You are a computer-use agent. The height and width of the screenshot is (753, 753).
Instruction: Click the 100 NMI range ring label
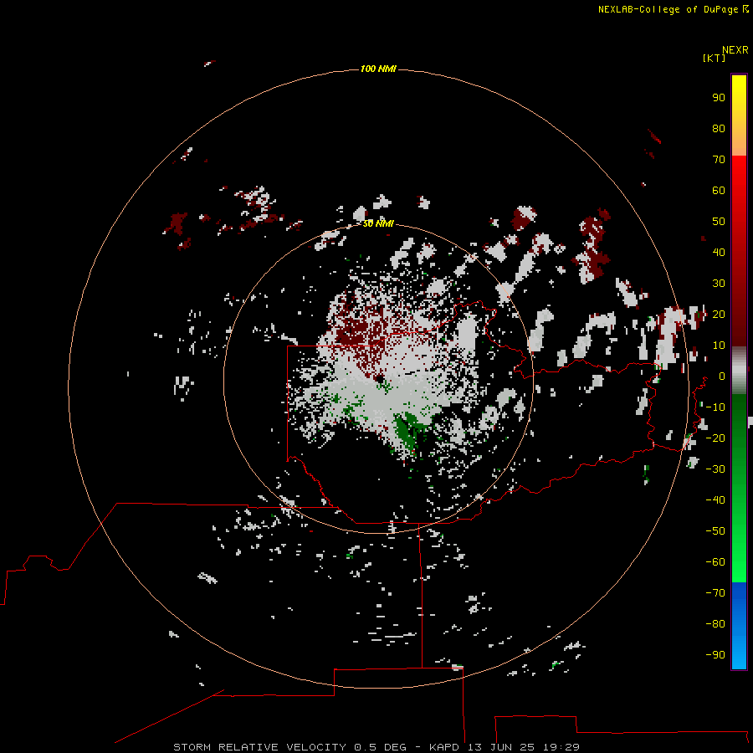coord(378,69)
